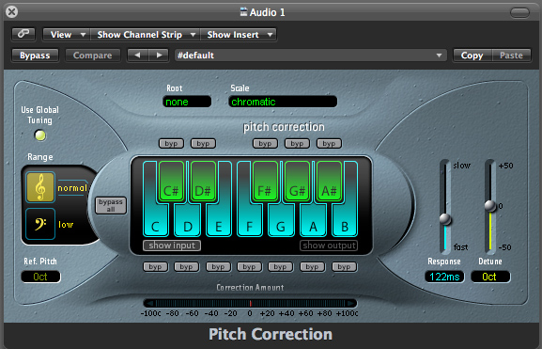Viewport: 542px width, 349px height.
Task: Toggle the A# black key
Action: click(329, 182)
